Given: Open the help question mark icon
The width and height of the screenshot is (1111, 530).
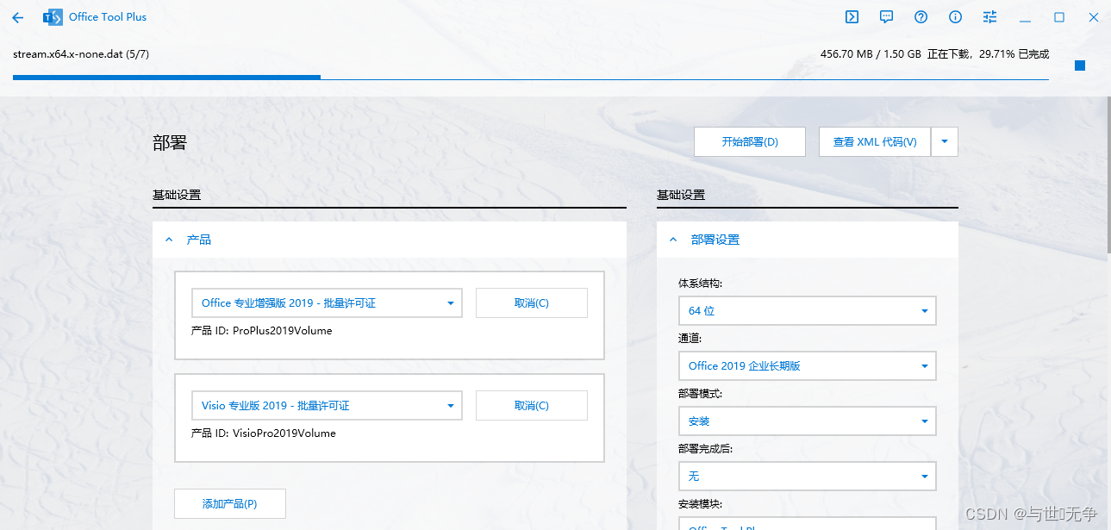Looking at the screenshot, I should [x=921, y=16].
